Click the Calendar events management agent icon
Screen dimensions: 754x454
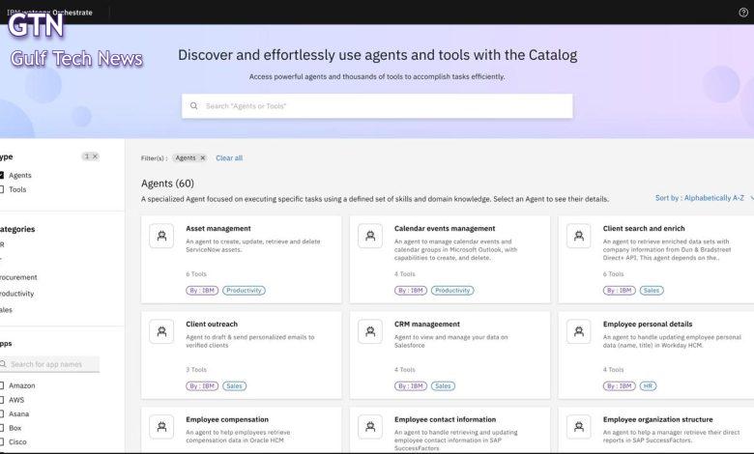tap(370, 237)
